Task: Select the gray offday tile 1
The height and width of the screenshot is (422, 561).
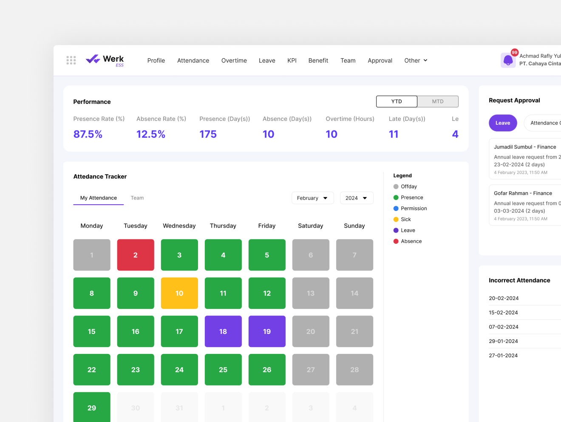Action: [92, 255]
